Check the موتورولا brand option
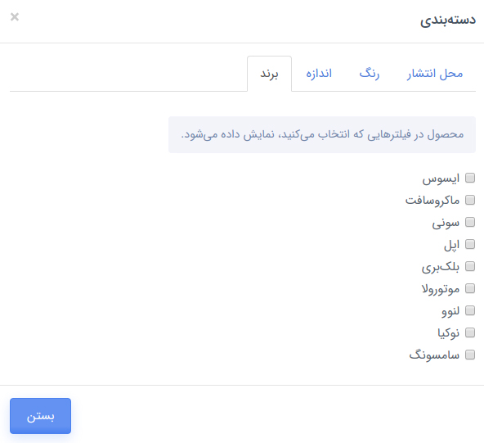The width and height of the screenshot is (484, 443). 470,288
